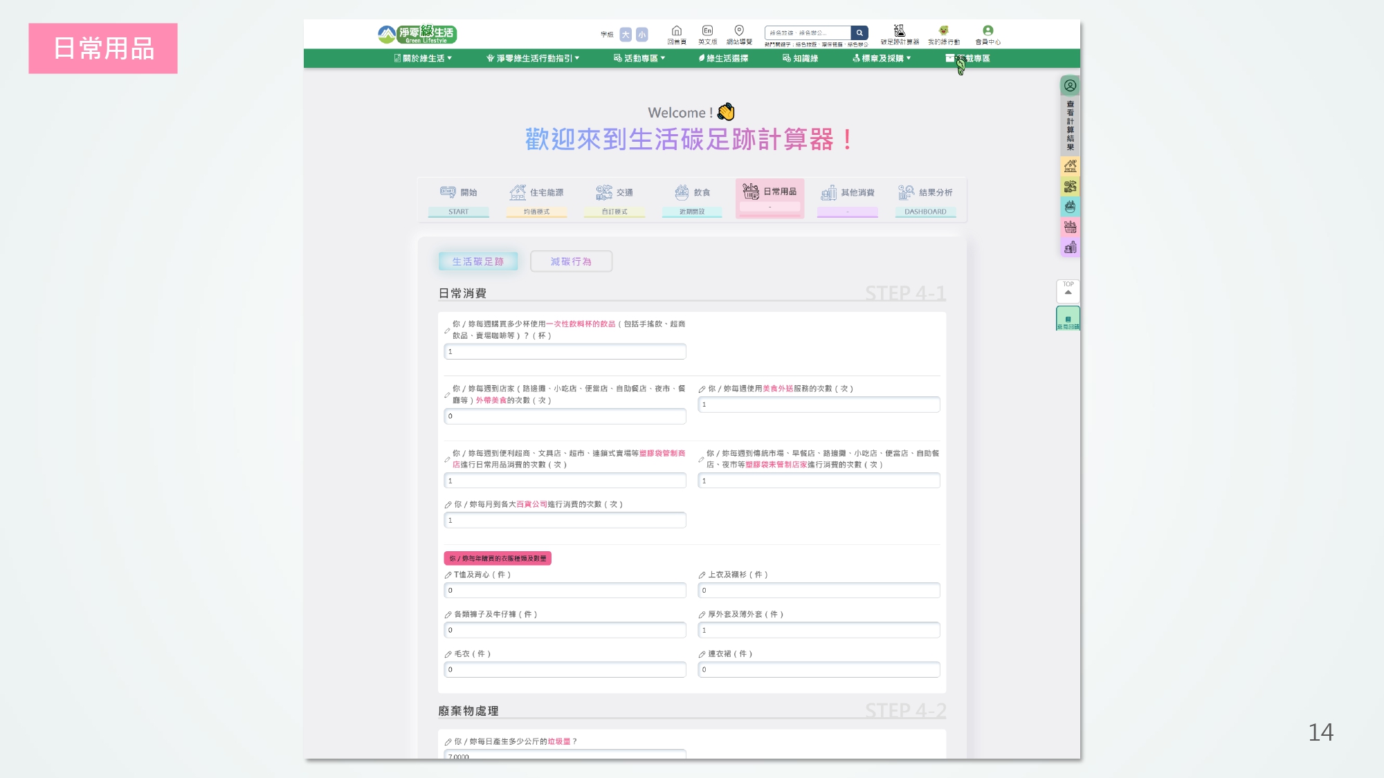Click the 回首頁 home icon
Viewport: 1384px width, 778px height.
tap(677, 32)
